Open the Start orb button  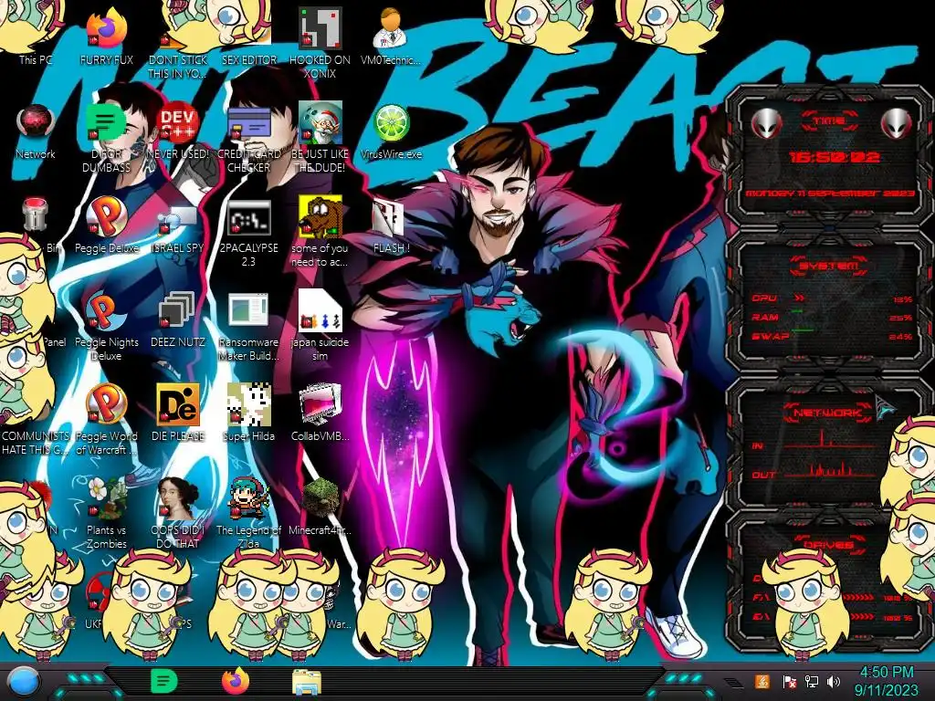(x=24, y=681)
